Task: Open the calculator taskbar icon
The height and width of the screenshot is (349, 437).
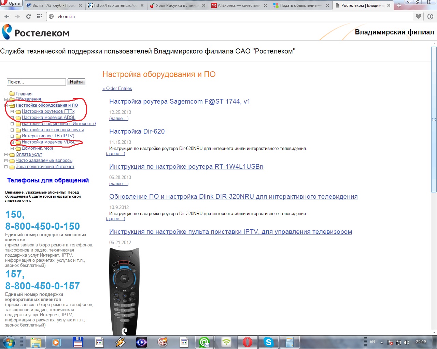Action: [x=290, y=342]
